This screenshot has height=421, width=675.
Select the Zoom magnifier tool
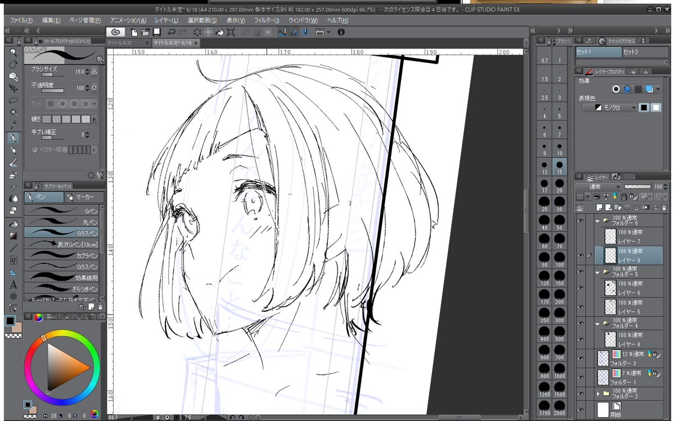(x=12, y=52)
